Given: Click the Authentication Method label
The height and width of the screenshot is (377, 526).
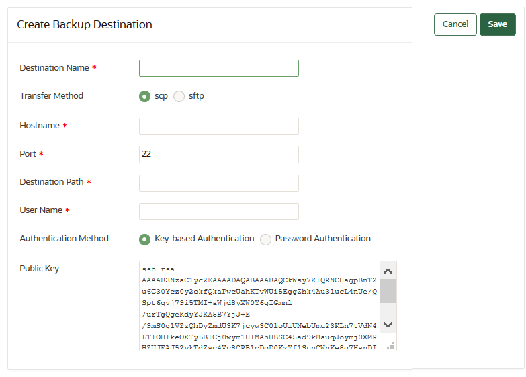Looking at the screenshot, I should 64,239.
